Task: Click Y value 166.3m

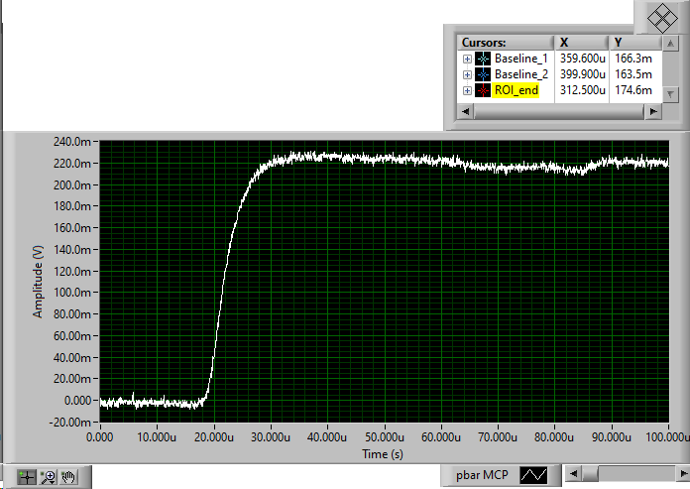Action: (632, 59)
